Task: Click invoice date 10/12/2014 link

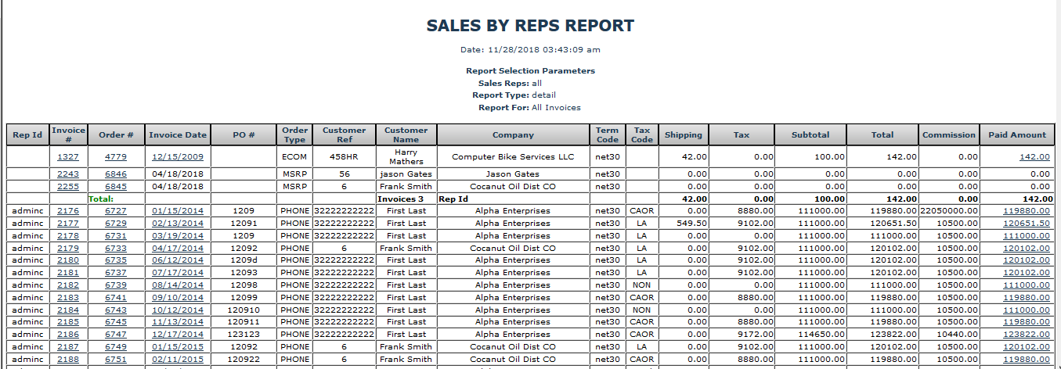Action: pyautogui.click(x=178, y=310)
